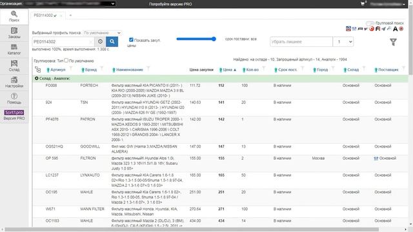Open the Заказы section in the sidebar

[14, 33]
